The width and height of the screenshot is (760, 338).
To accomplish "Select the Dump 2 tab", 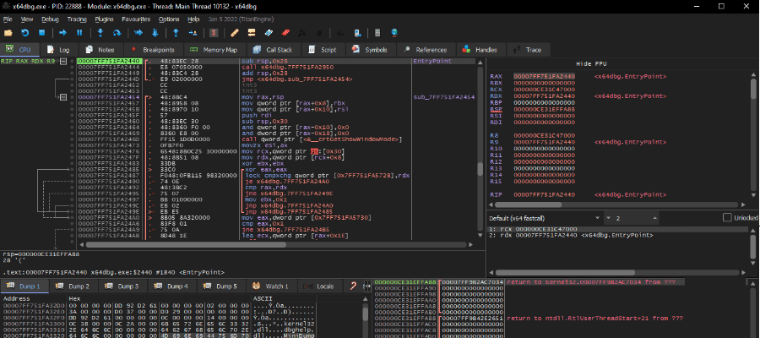I will coord(73,286).
